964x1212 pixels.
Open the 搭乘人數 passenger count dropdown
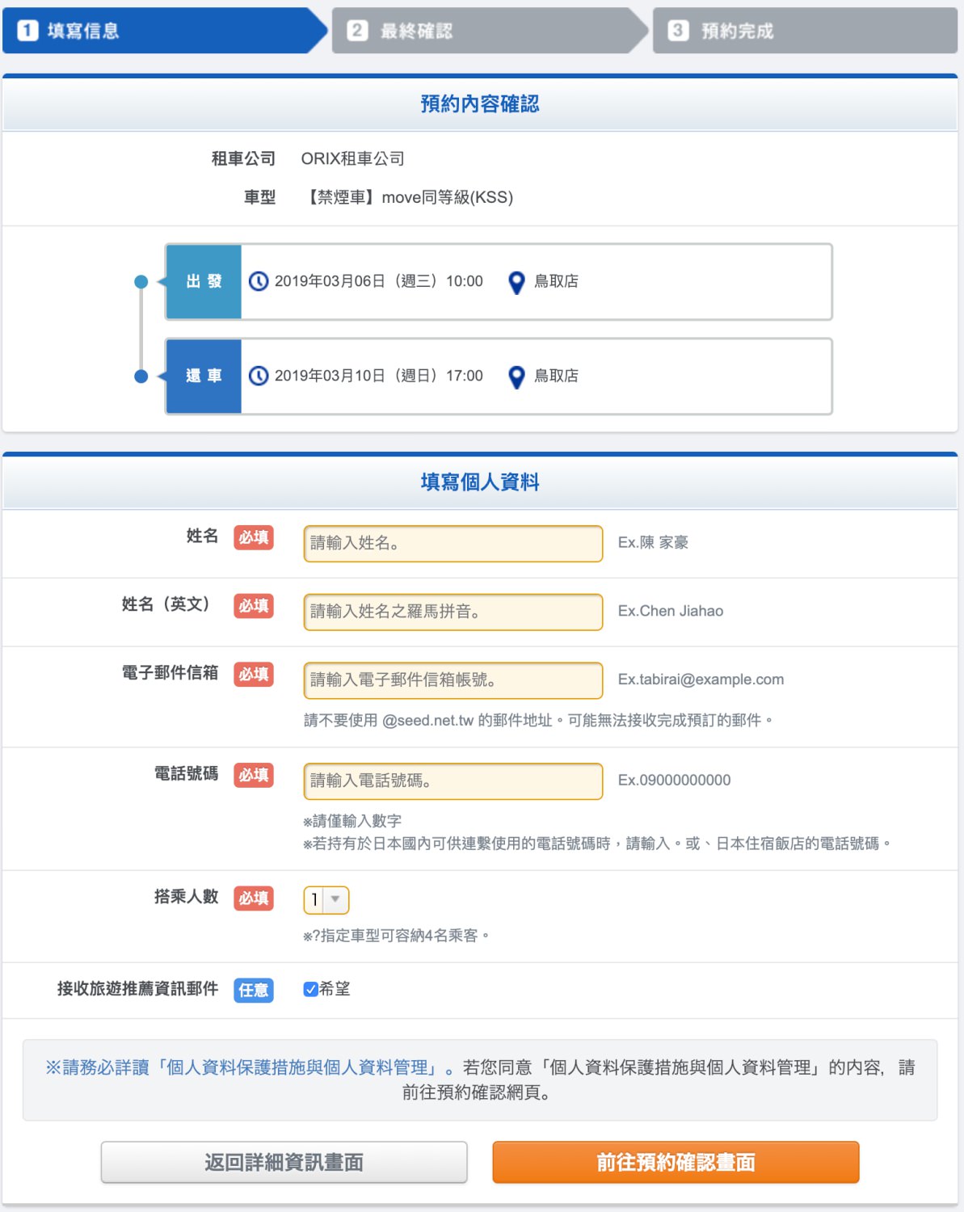(326, 899)
